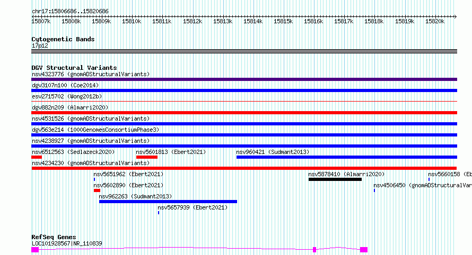472x255 pixels.
Task: Select the red dgv882n209 variant bar
Action: [244, 113]
